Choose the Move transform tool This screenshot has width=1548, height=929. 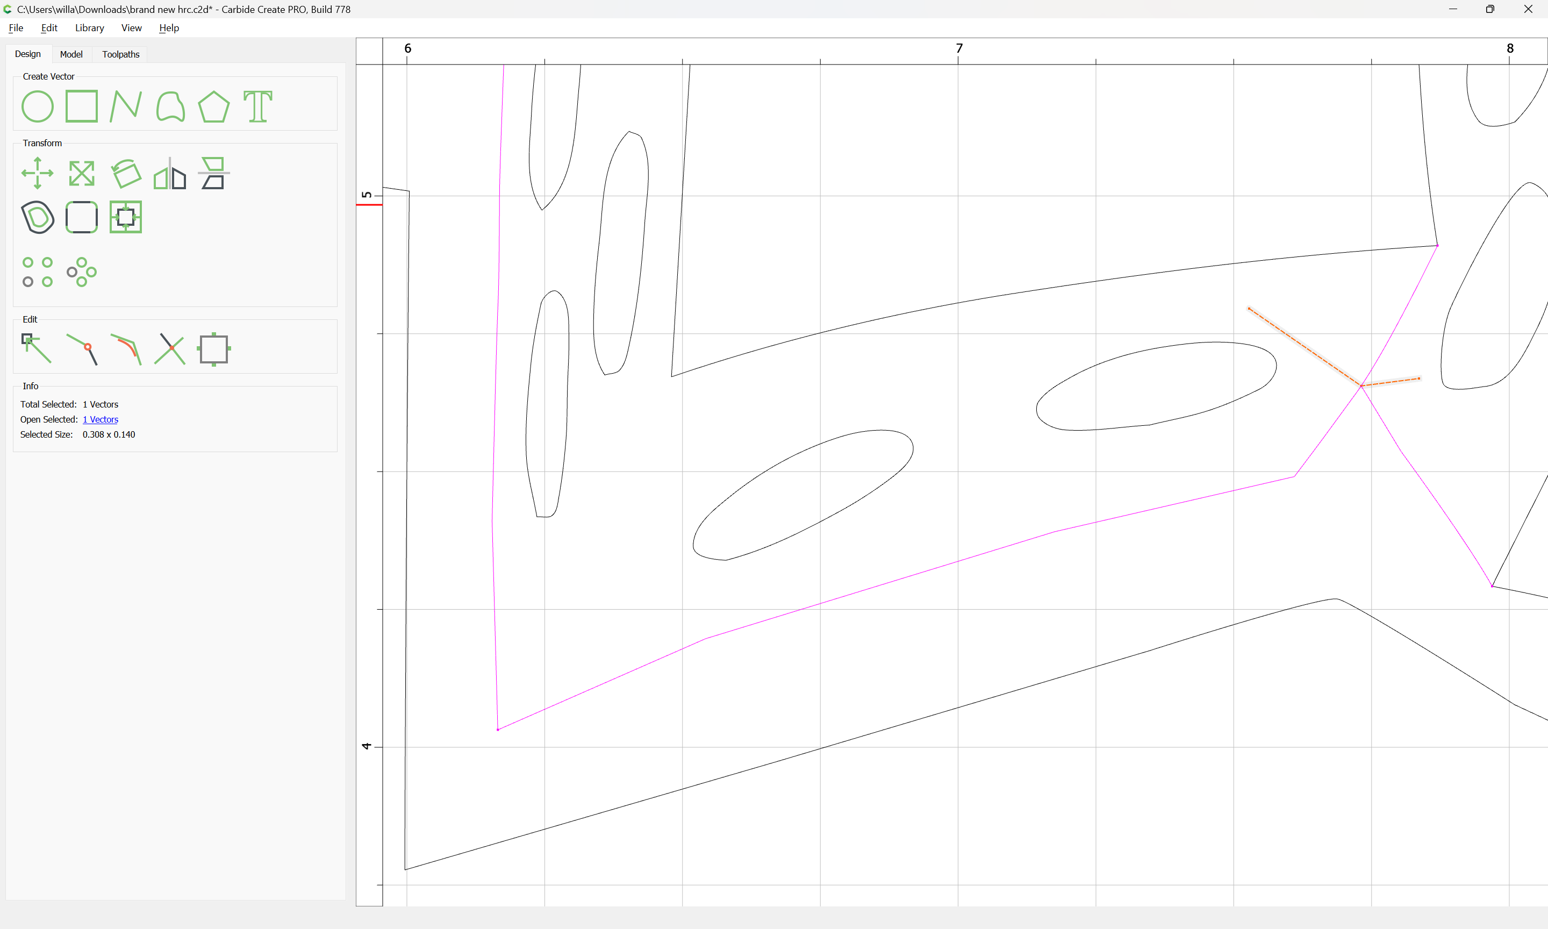[38, 174]
